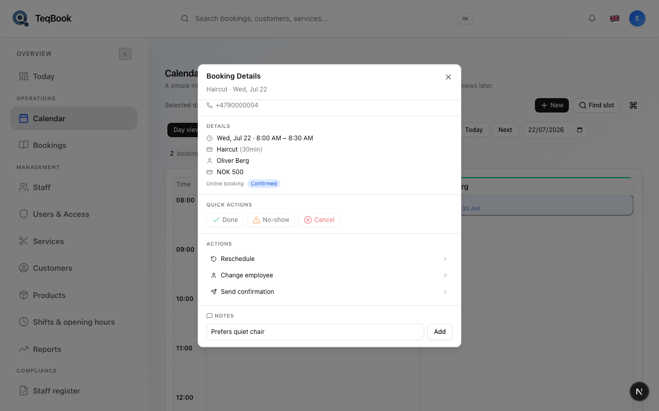This screenshot has width=659, height=411.
Task: Cancel the booking via quick action
Action: [319, 220]
